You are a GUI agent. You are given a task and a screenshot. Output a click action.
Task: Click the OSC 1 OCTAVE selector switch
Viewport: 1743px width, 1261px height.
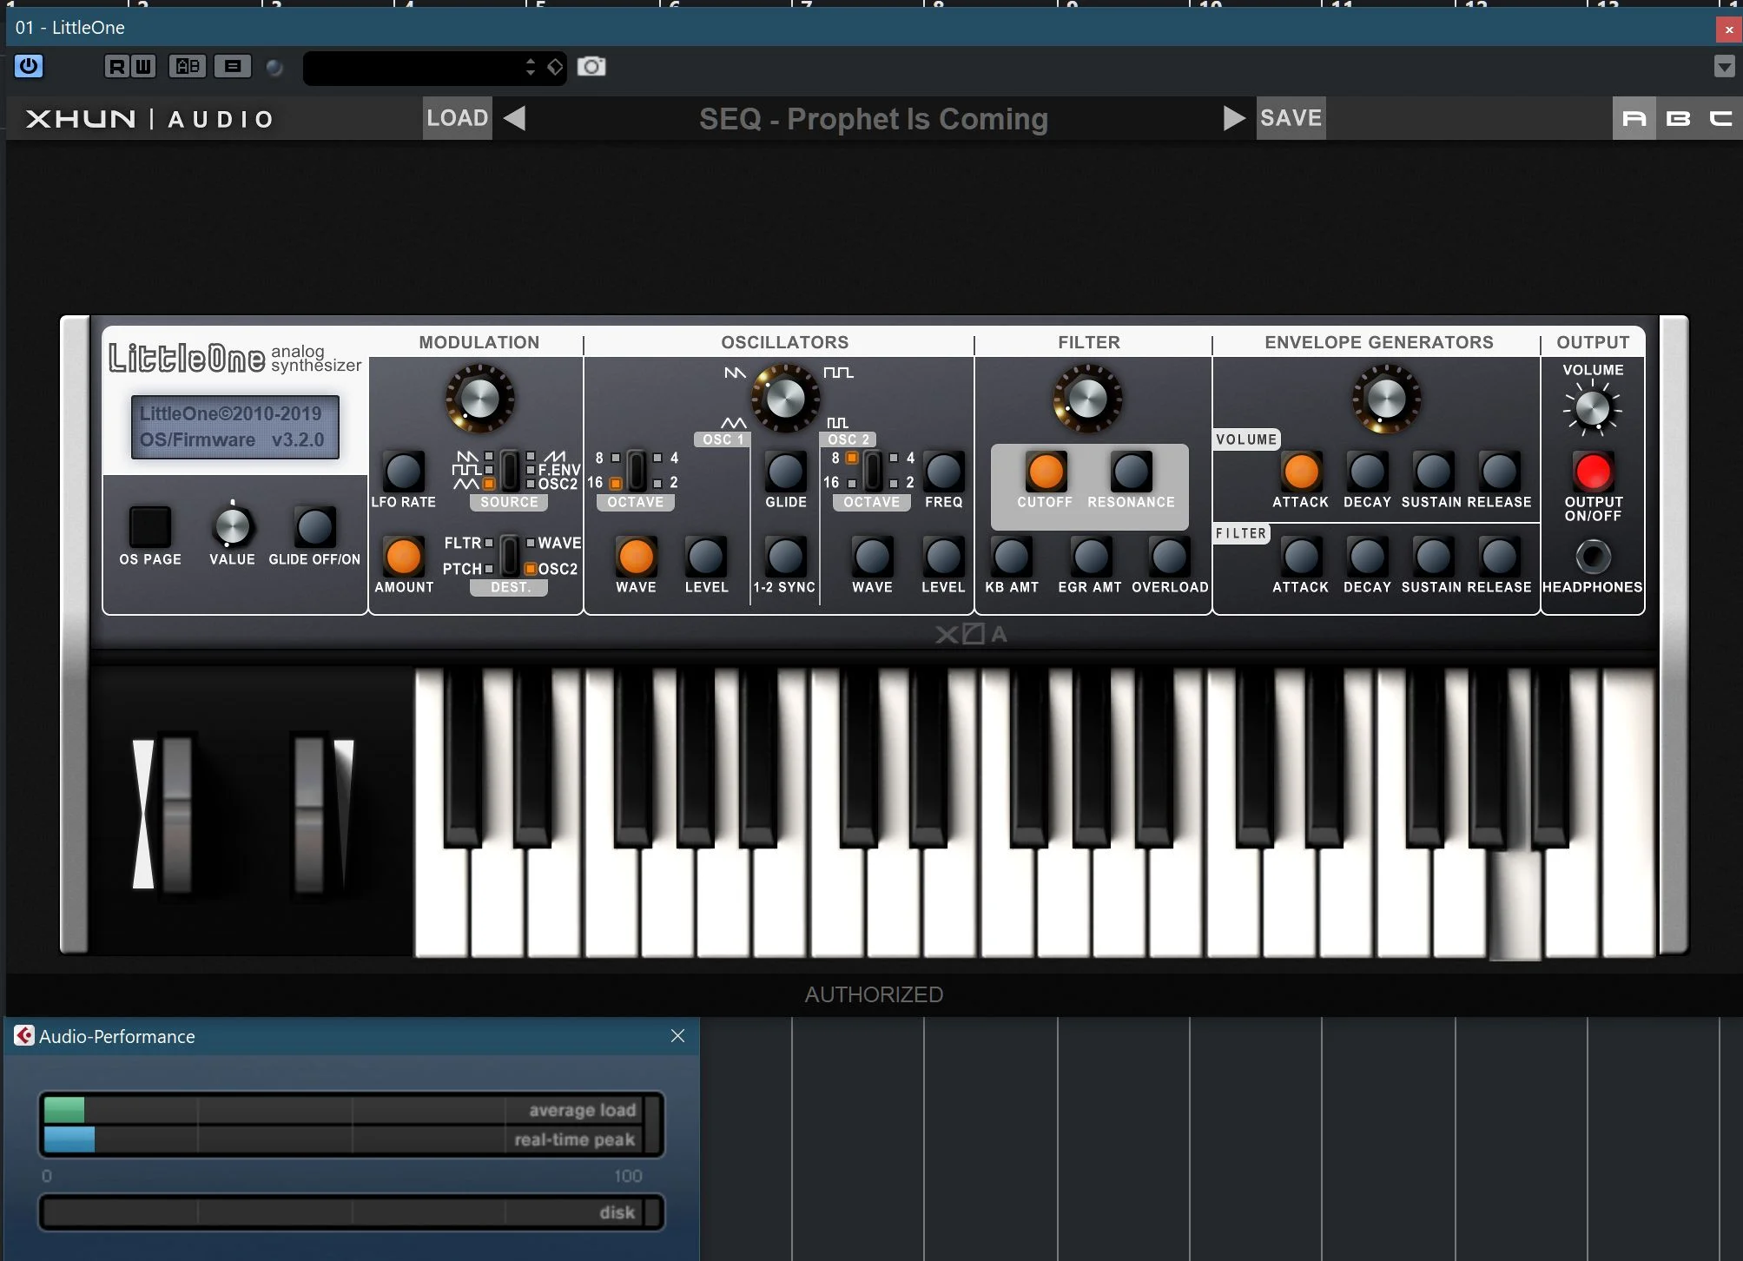[x=637, y=471]
